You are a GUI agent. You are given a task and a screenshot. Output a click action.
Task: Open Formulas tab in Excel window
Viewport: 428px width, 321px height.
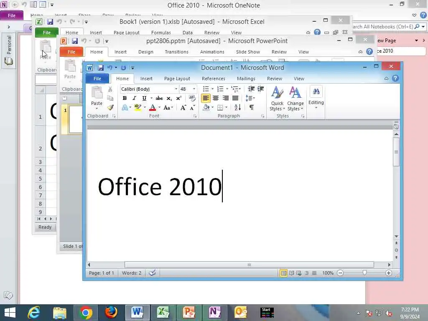point(161,33)
